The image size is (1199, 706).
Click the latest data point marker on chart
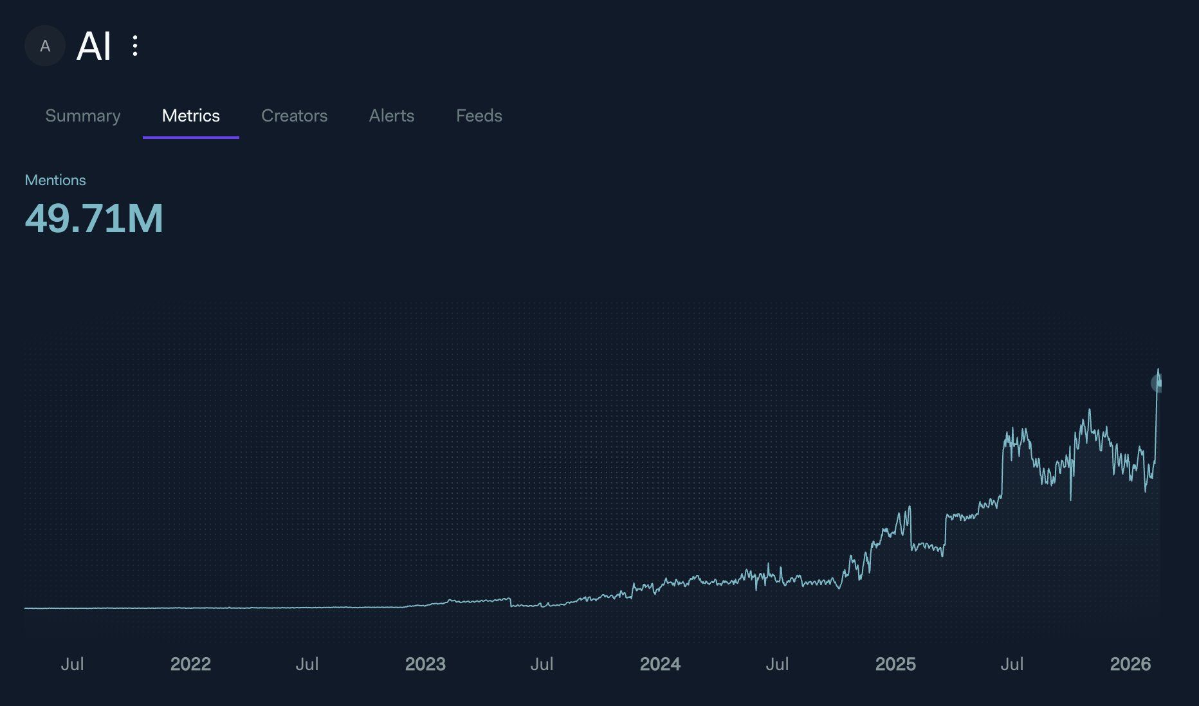(1157, 382)
